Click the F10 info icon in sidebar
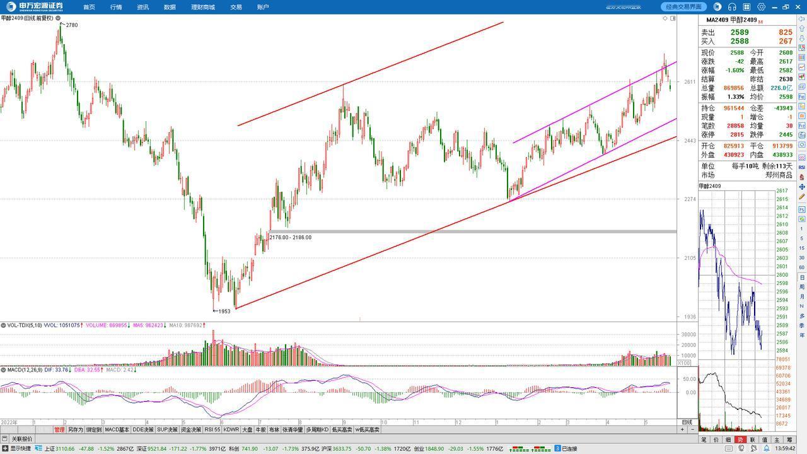The height and width of the screenshot is (454, 807). (802, 96)
